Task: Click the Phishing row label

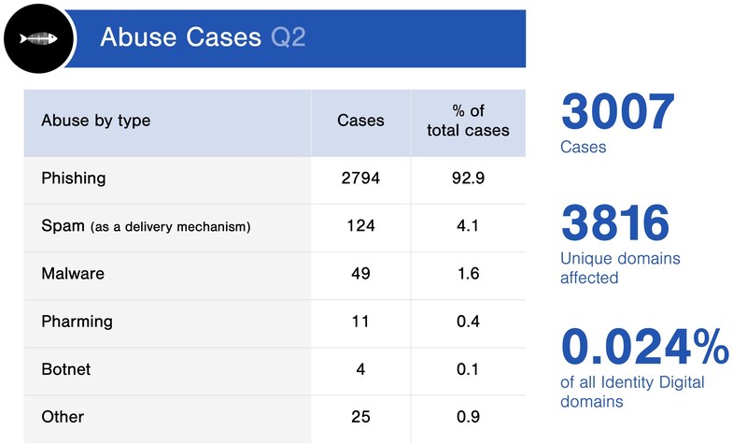Action: coord(74,178)
